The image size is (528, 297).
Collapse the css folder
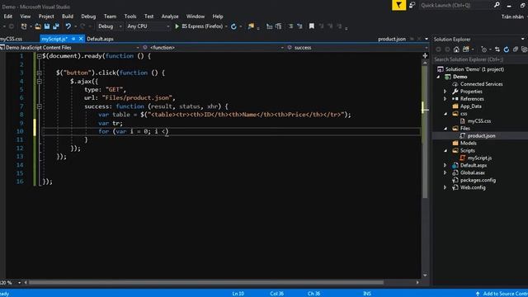click(445, 114)
